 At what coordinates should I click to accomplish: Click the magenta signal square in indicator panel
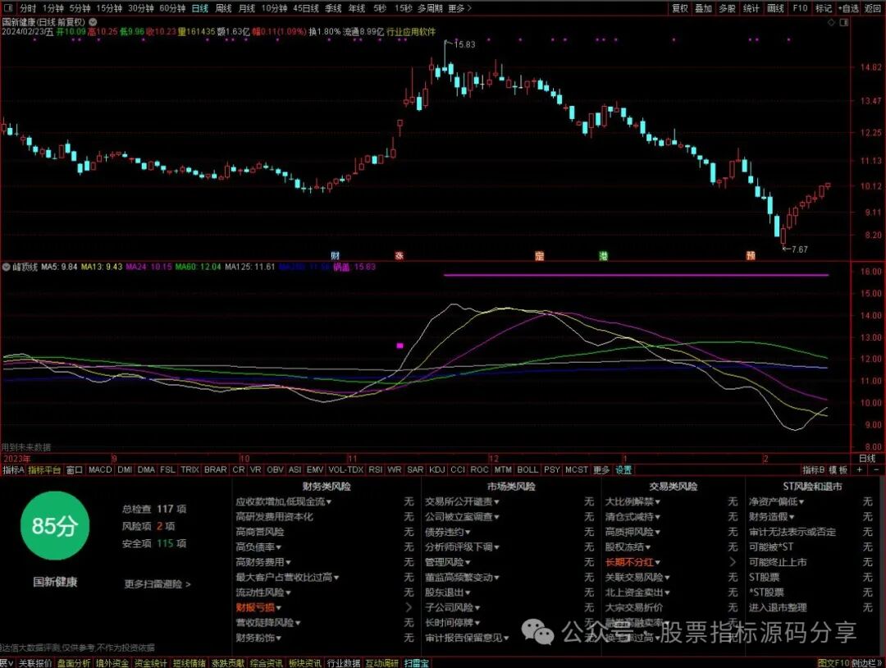point(400,345)
